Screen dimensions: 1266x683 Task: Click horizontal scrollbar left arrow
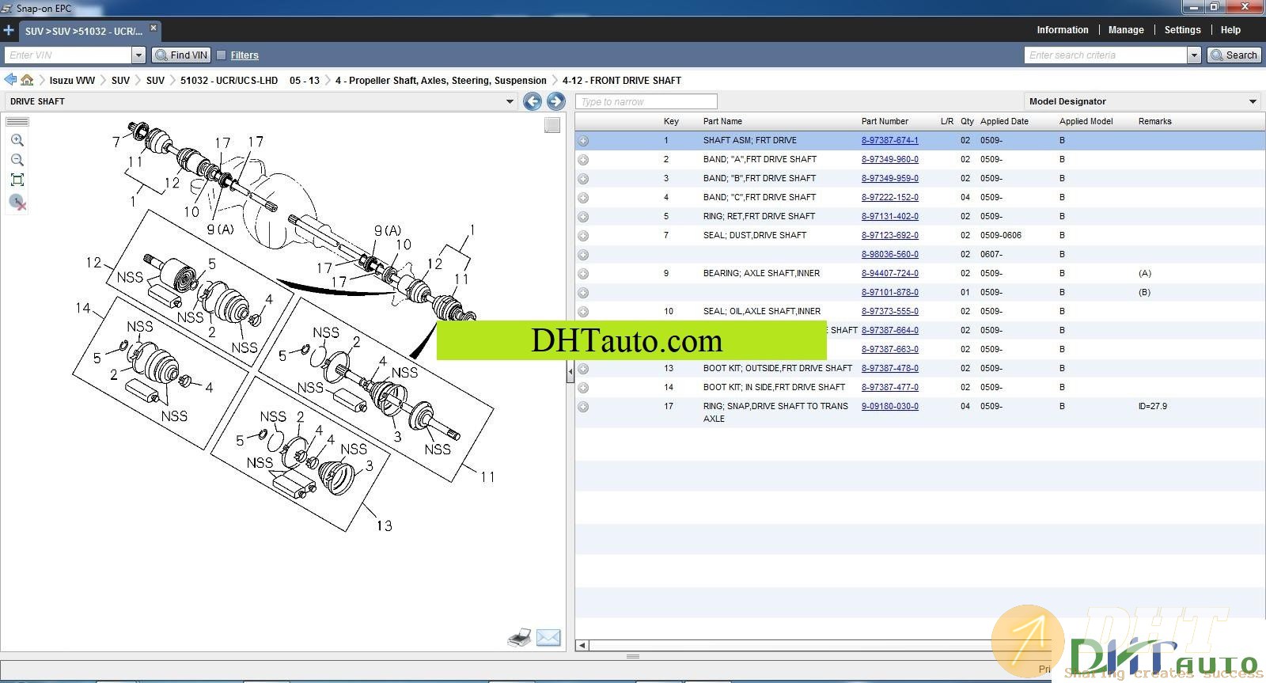click(582, 645)
